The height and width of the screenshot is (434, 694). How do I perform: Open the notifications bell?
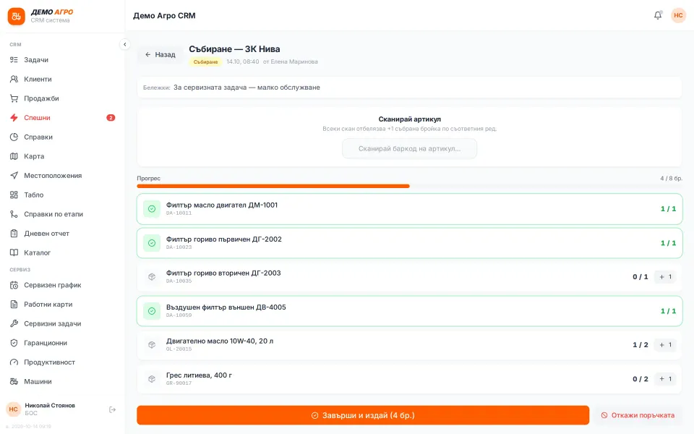(658, 15)
